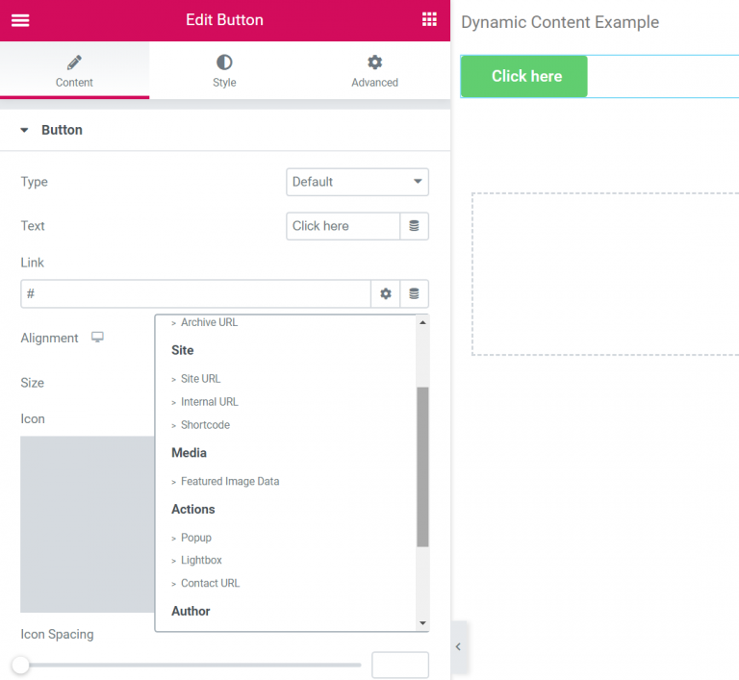Click the Icon Spacing slider handle
The image size is (739, 680).
pos(21,665)
